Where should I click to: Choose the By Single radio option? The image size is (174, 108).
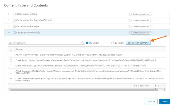pyautogui.click(x=87, y=43)
